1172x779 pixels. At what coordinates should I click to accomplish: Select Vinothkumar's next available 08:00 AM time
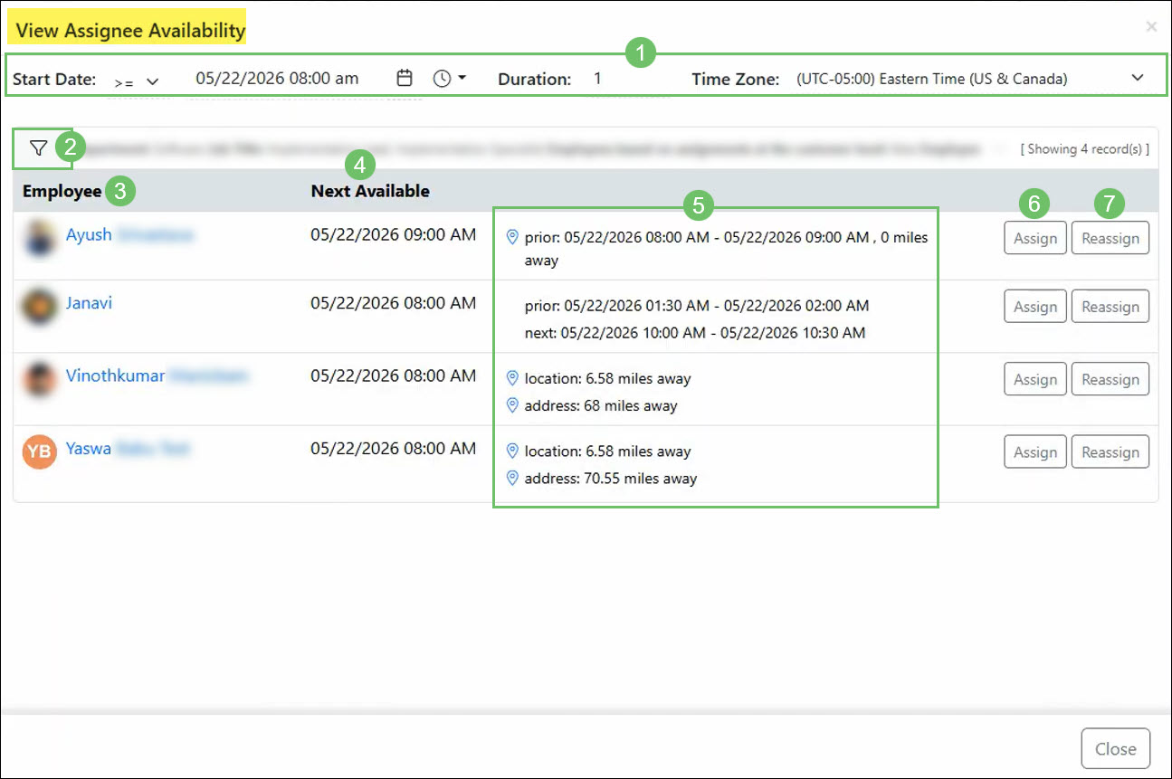pyautogui.click(x=393, y=375)
